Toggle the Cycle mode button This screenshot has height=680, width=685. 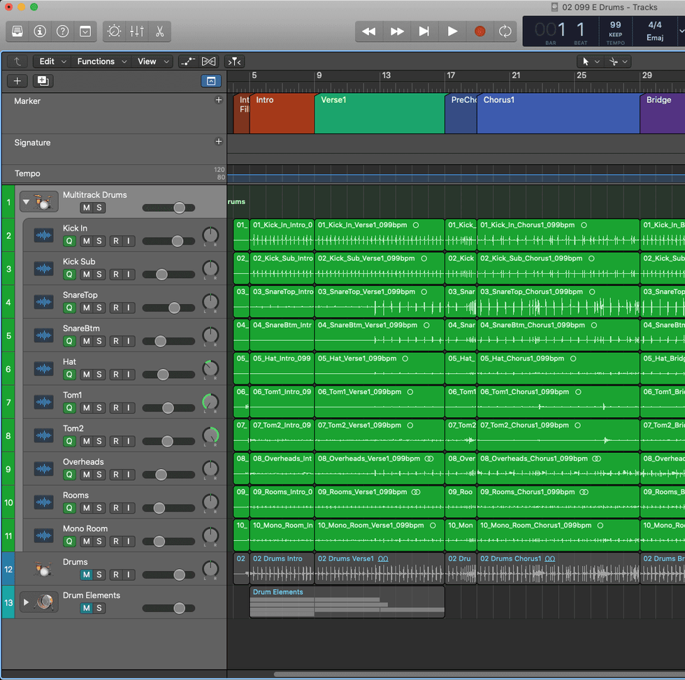(504, 31)
